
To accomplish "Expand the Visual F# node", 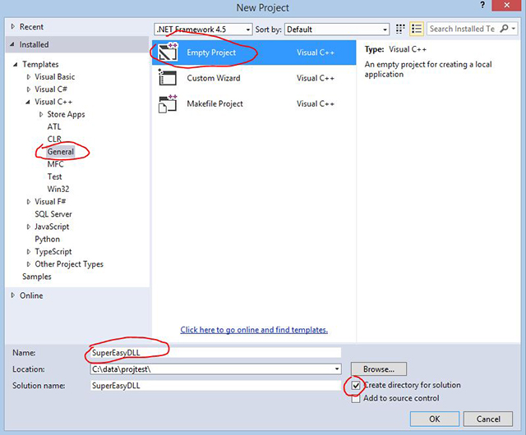I will 29,202.
